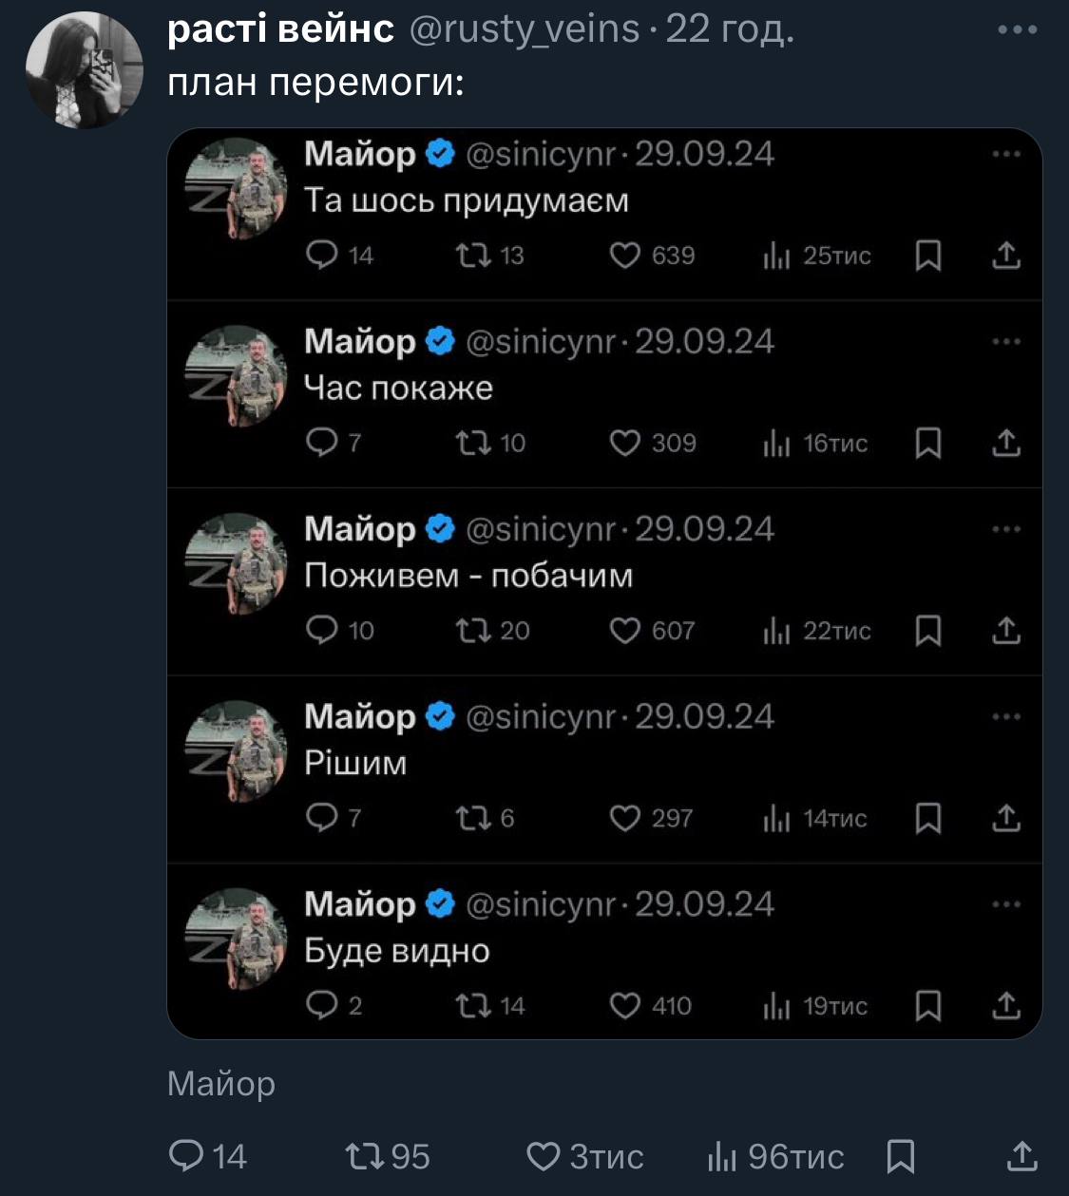Open расті вейнс profile avatar
The image size is (1069, 1196).
tap(84, 71)
